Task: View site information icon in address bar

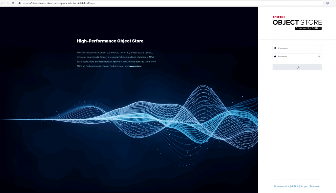Action: (x=20, y=3)
